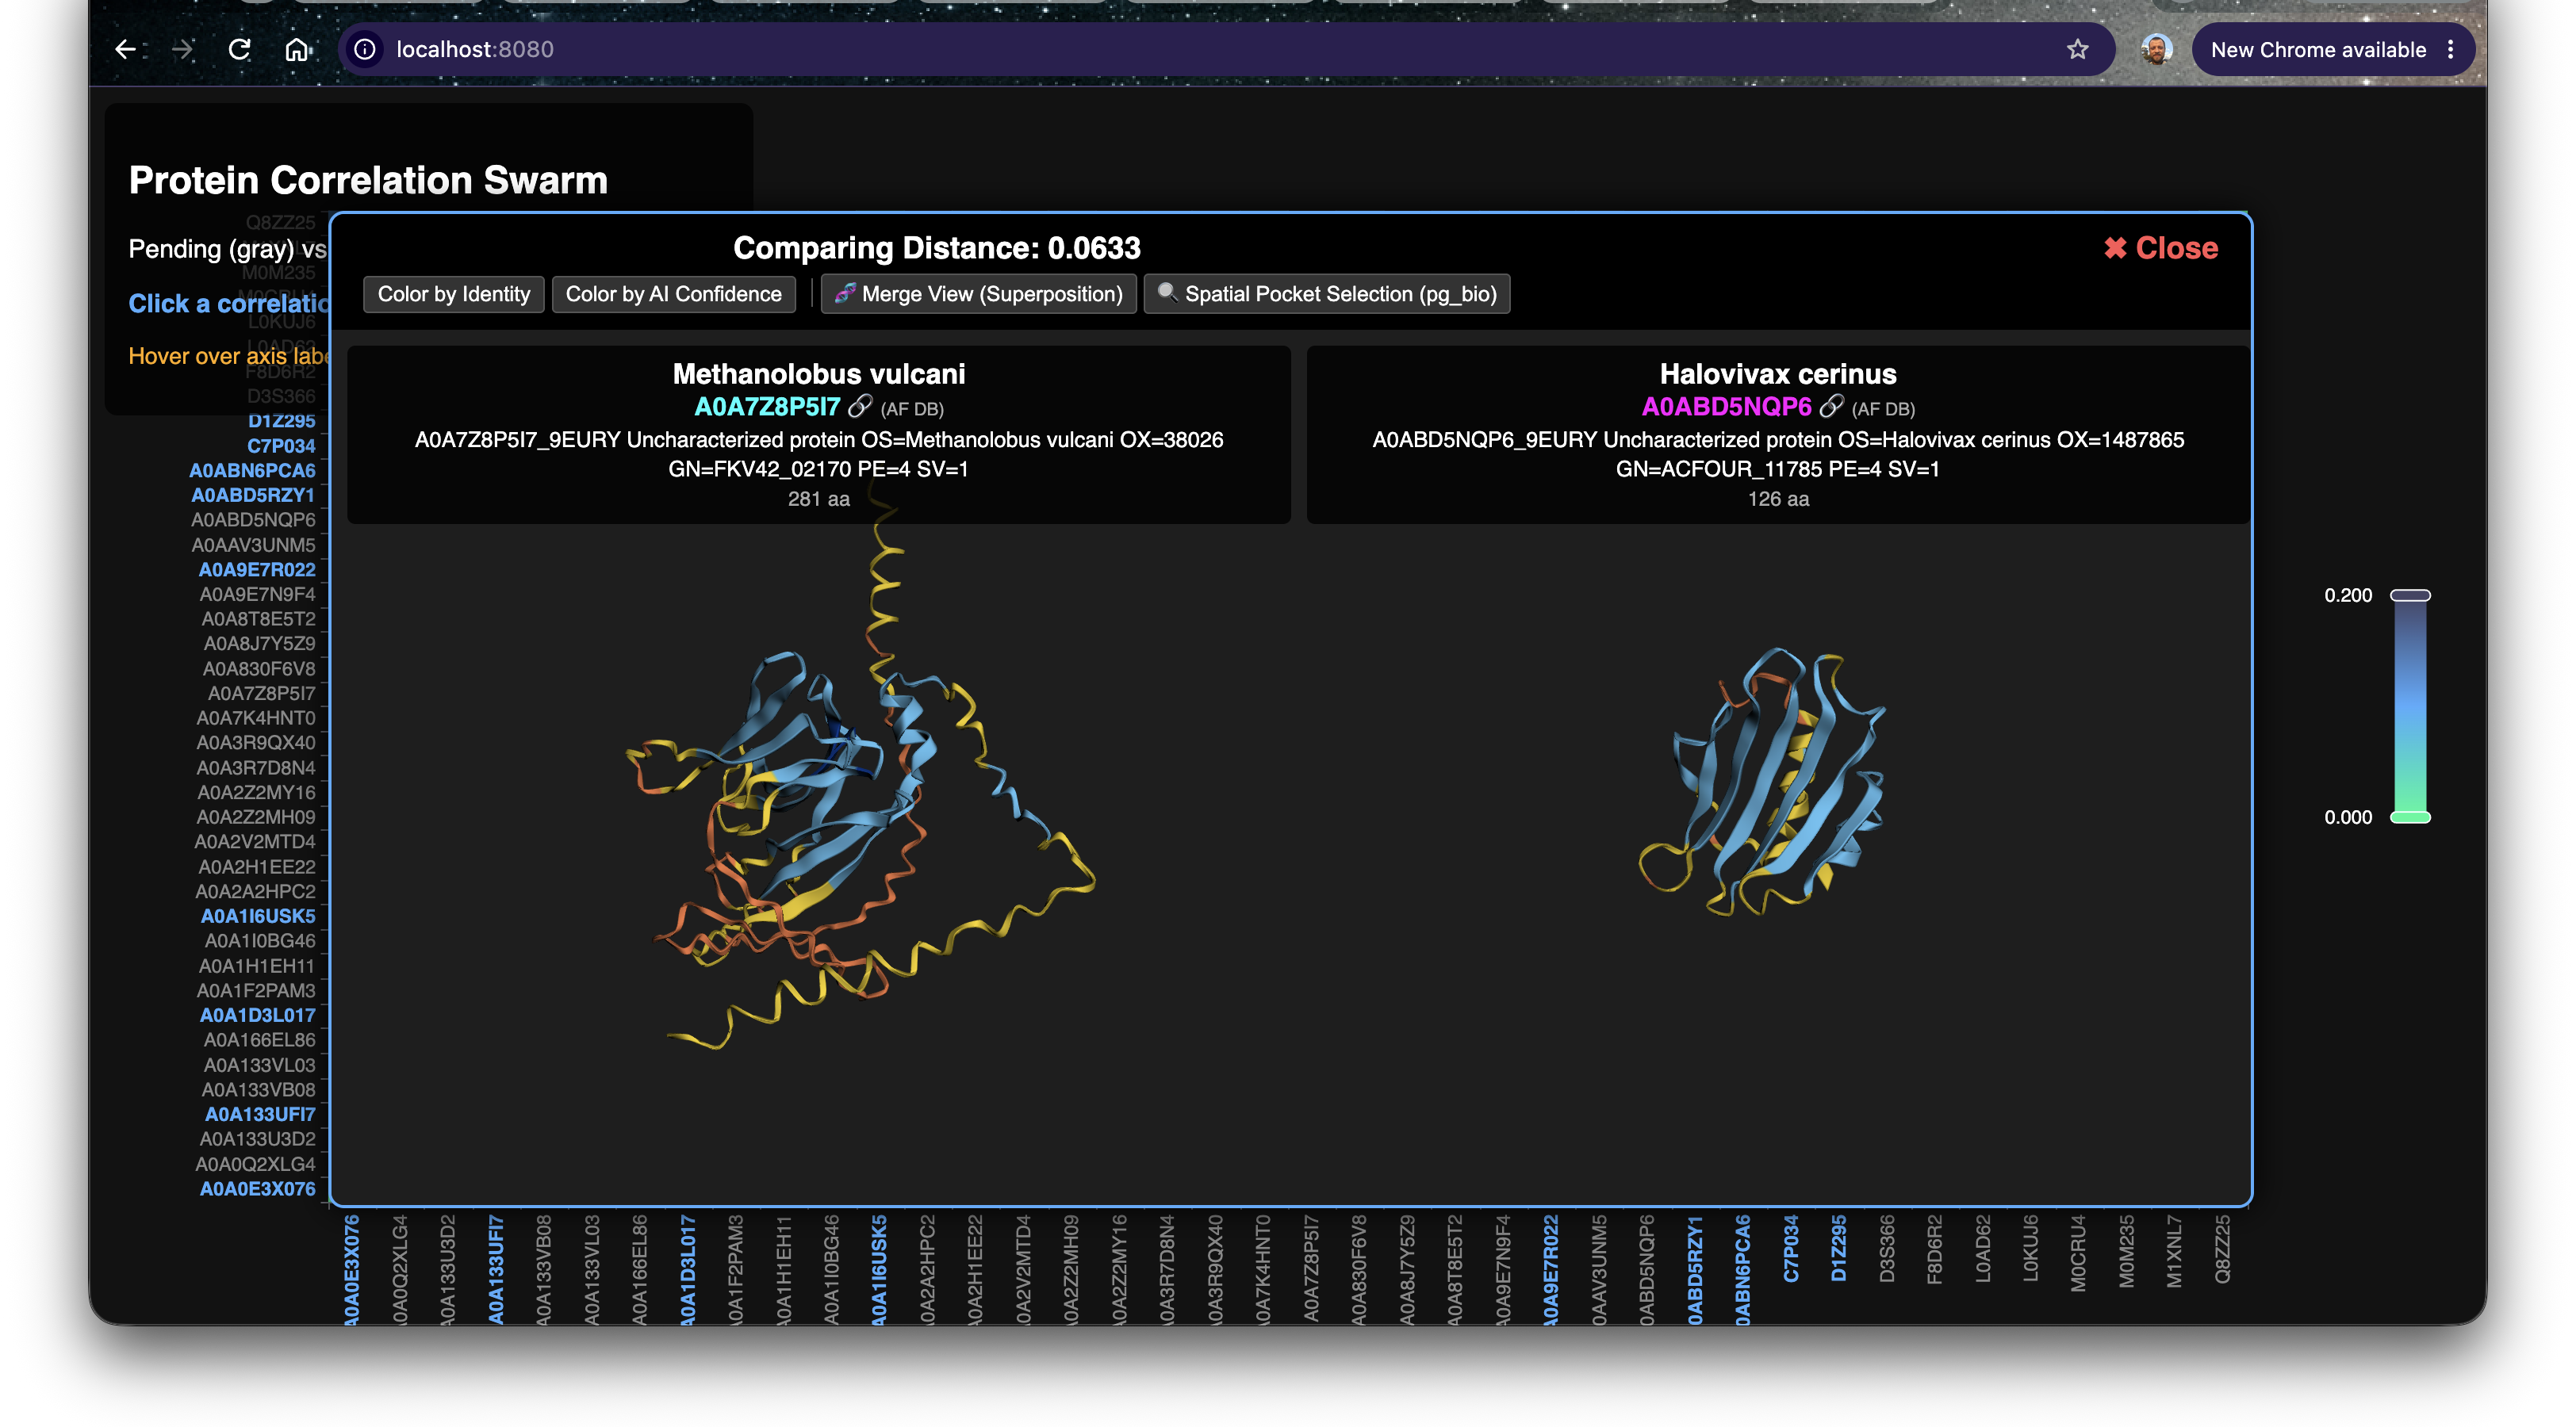The width and height of the screenshot is (2576, 1427).
Task: Click the browser back arrow
Action: tap(125, 49)
